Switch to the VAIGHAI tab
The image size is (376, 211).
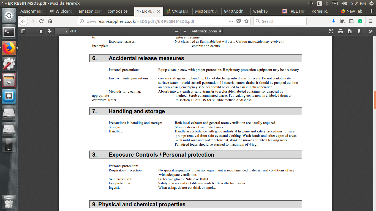tap(178, 11)
